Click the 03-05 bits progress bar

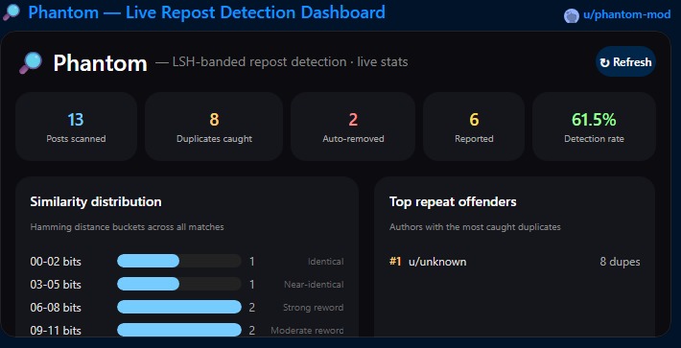179,284
